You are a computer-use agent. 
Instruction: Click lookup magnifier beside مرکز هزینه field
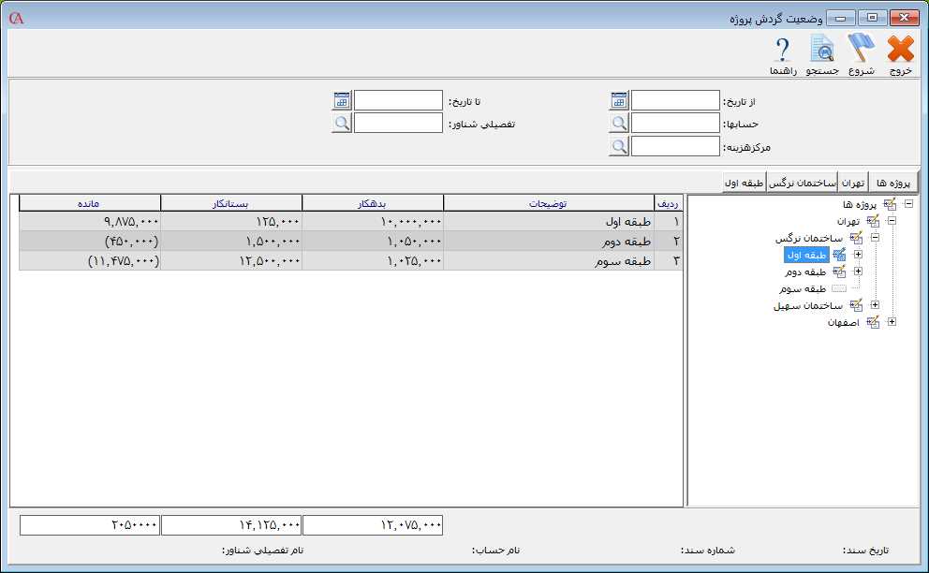click(618, 146)
